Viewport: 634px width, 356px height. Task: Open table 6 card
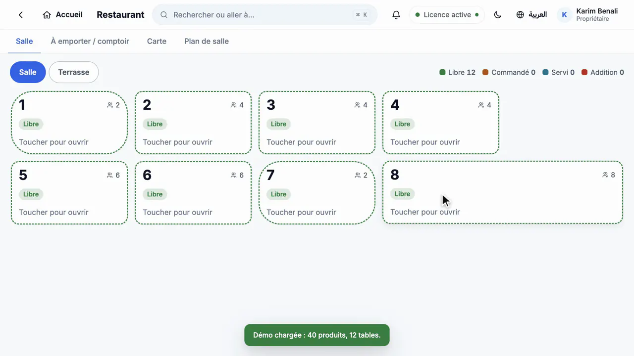coord(193,193)
